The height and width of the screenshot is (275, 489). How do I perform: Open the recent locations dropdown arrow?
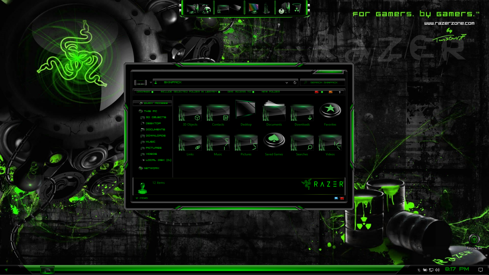click(x=151, y=82)
